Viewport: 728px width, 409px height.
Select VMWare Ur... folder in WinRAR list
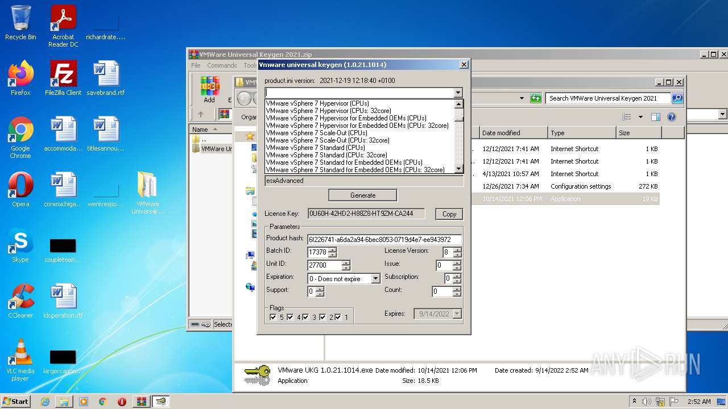pos(212,149)
